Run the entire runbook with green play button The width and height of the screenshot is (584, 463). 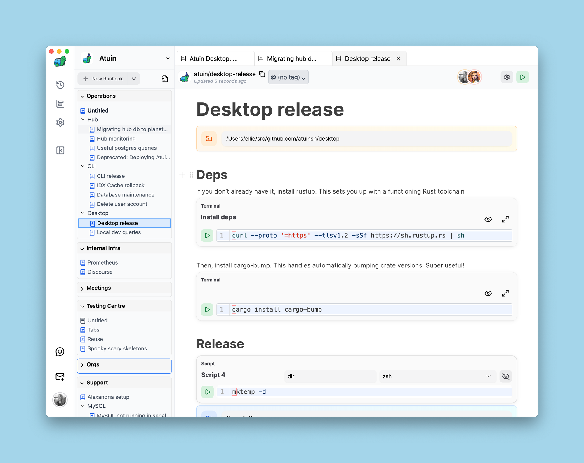(x=522, y=77)
